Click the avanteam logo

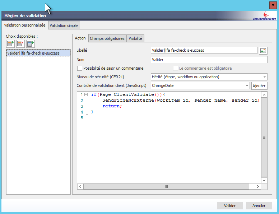[264, 16]
